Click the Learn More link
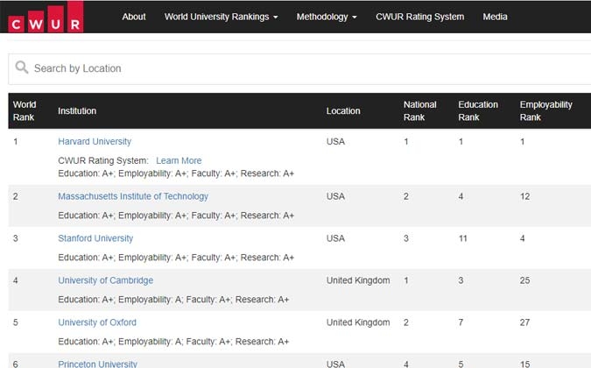Screen dimensions: 591x368 pyautogui.click(x=179, y=160)
